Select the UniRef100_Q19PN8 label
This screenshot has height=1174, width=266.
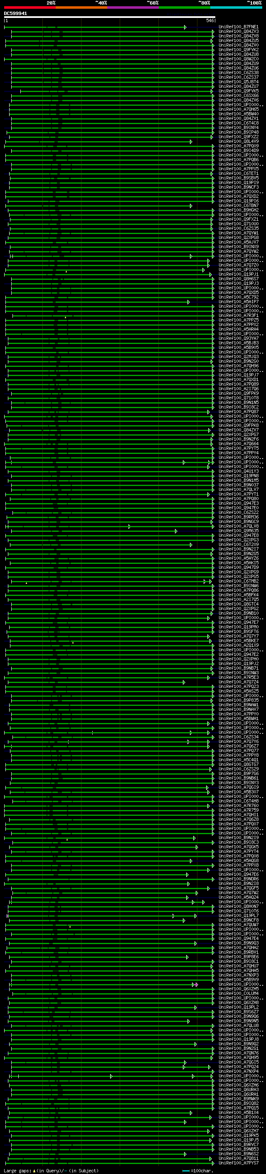239,476
